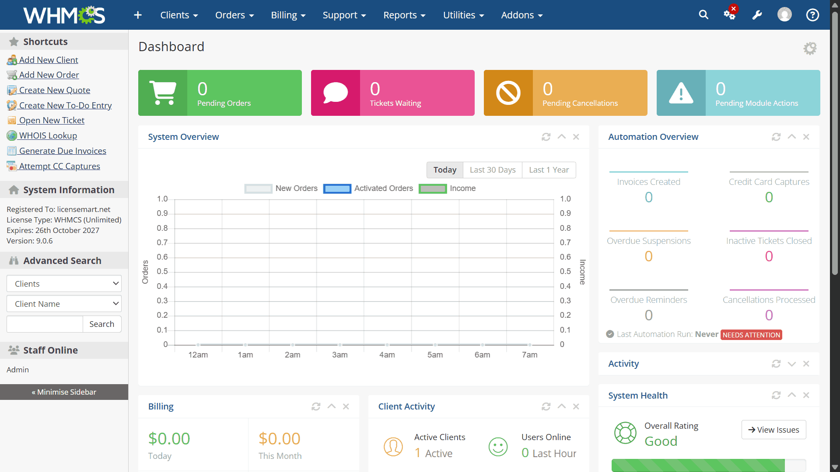840x472 pixels.
Task: Refresh the Automation Overview widget
Action: [776, 137]
